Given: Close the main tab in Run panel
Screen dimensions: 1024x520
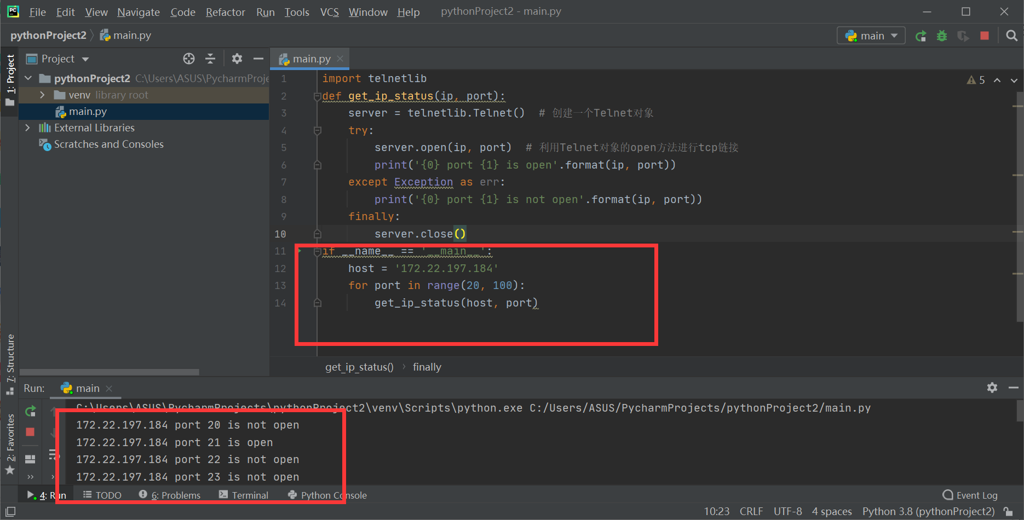Looking at the screenshot, I should click(109, 389).
